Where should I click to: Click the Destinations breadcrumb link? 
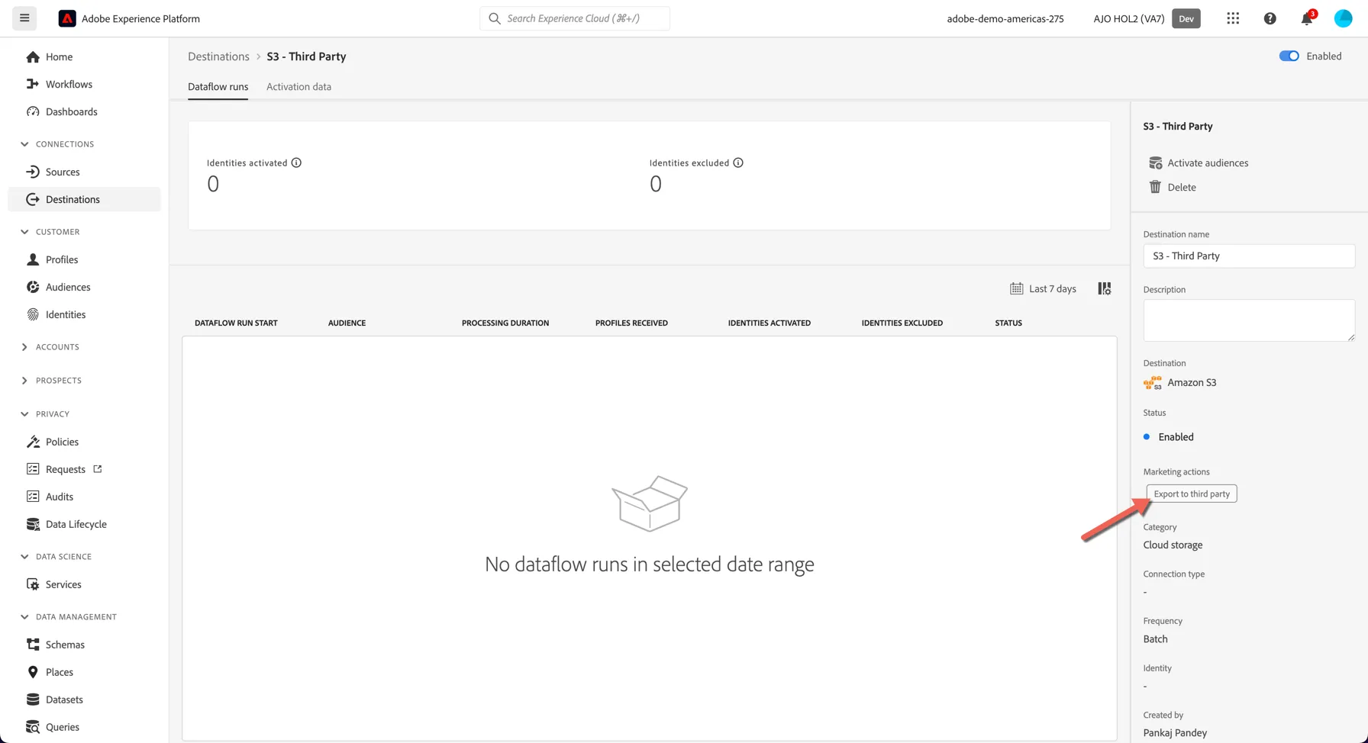point(218,56)
